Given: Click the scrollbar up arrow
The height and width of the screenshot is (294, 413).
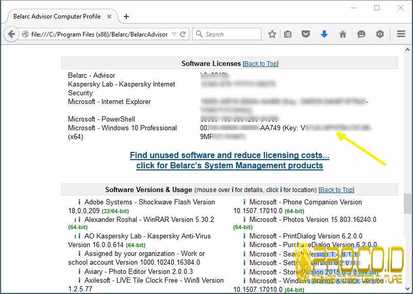Looking at the screenshot, I should (x=407, y=49).
